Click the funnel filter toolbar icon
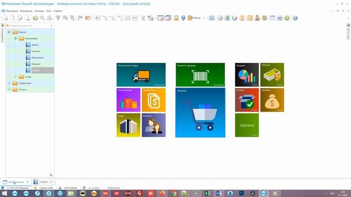The width and height of the screenshot is (351, 197). tap(58, 18)
